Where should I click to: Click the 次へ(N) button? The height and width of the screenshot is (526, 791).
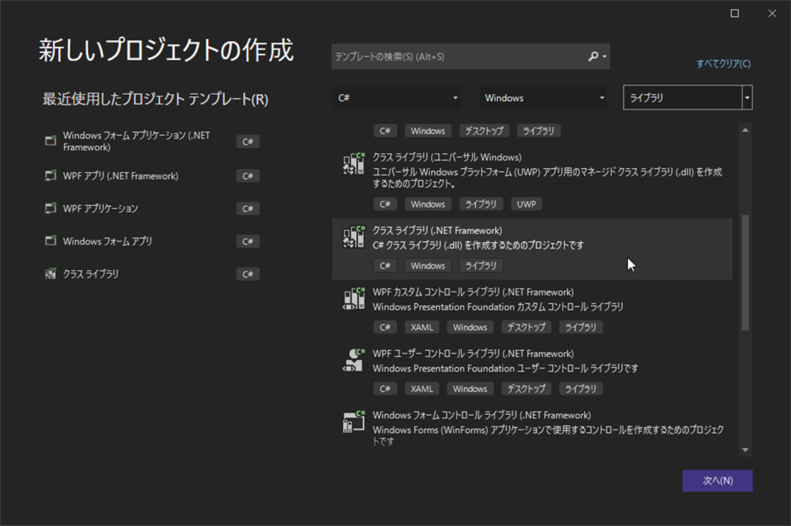[717, 480]
